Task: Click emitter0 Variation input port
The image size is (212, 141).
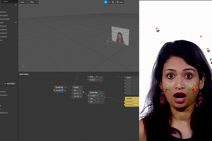Action: (x=125, y=105)
